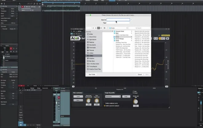Click the undo arrow in DeFilter toolbar
This screenshot has height=128, width=203.
tap(155, 39)
